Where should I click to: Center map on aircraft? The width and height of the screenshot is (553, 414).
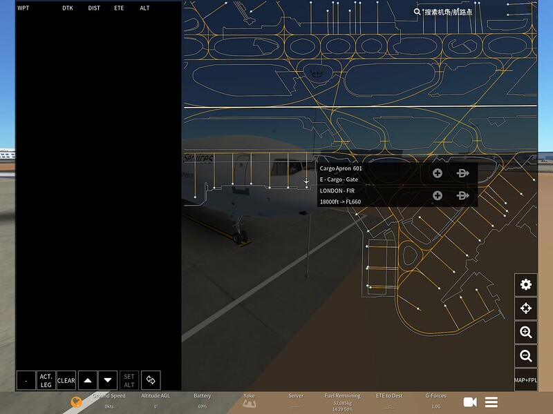526,308
